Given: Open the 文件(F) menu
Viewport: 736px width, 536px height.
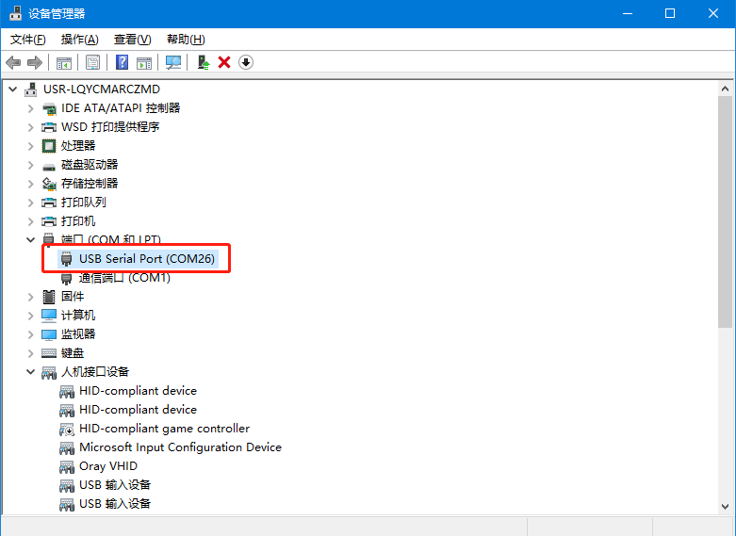Looking at the screenshot, I should 28,39.
